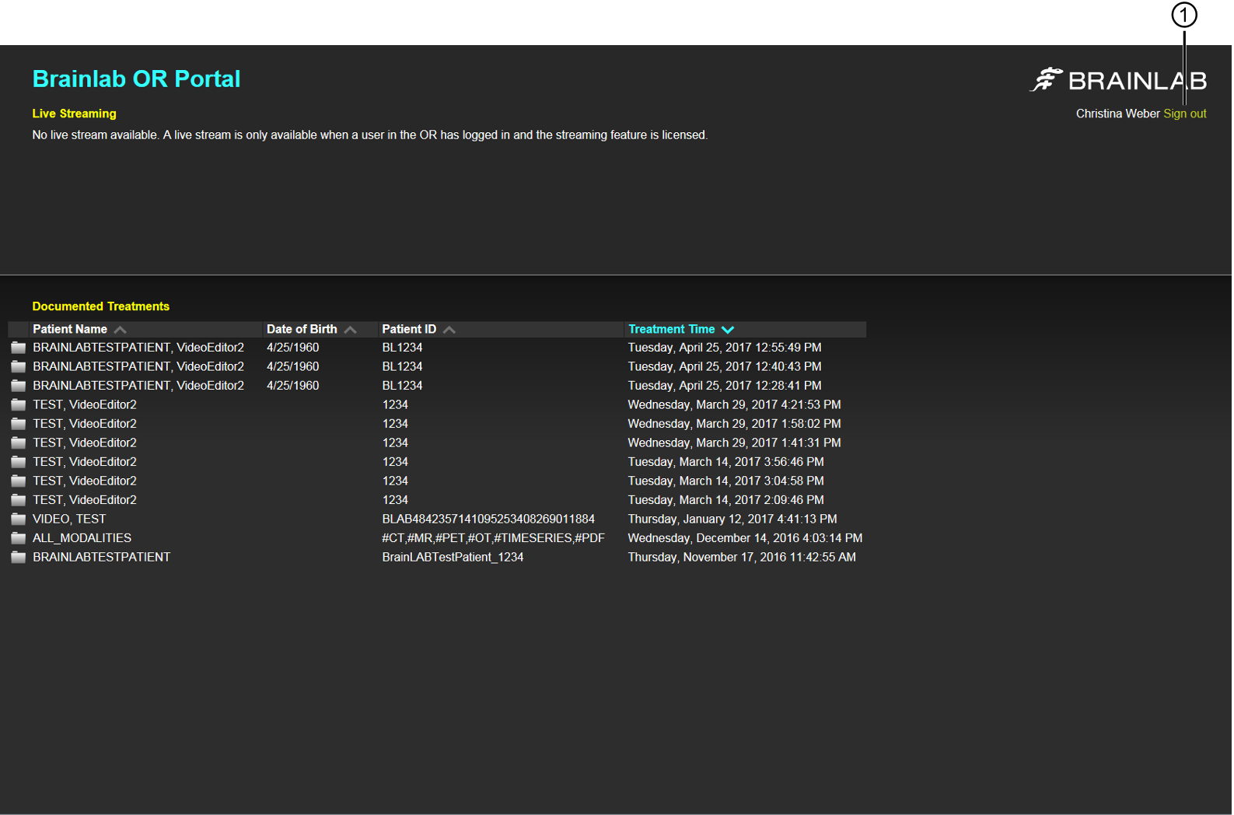
Task: Open folder icon for BRAINLABTESTPATIENT November row
Action: pos(19,557)
